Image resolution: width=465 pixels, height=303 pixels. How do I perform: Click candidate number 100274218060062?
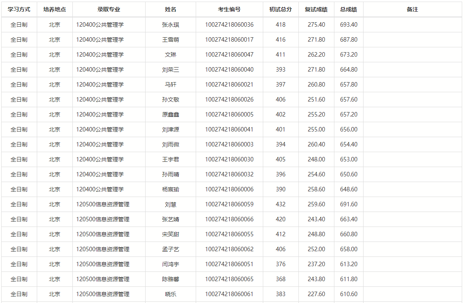pyautogui.click(x=229, y=249)
